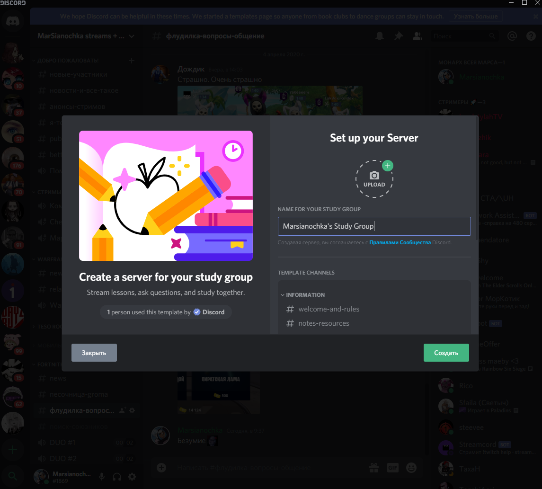The width and height of the screenshot is (542, 489).
Task: Add channel to ДОБРО ПОЖАЛОВАТЬ category
Action: 131,61
